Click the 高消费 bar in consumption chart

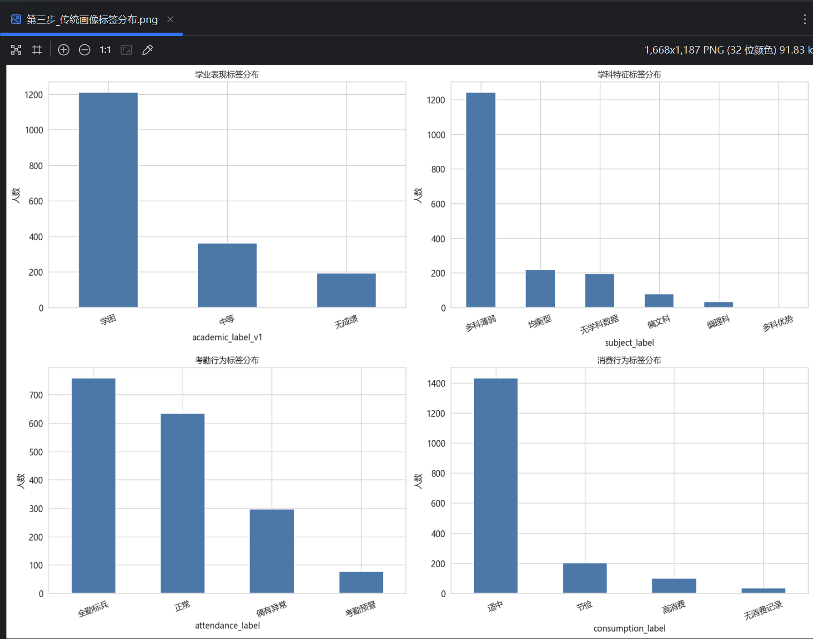click(674, 586)
